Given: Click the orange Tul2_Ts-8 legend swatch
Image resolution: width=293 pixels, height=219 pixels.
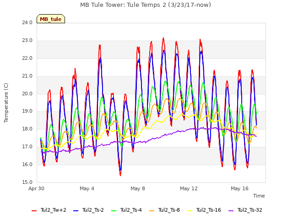Looking at the screenshot, I should pos(152,211).
